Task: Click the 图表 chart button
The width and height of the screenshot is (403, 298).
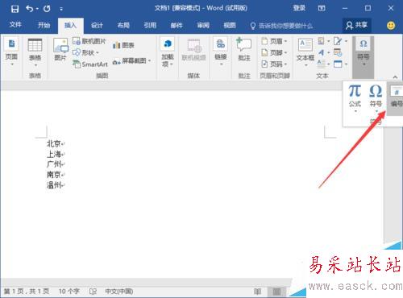Action: [123, 45]
